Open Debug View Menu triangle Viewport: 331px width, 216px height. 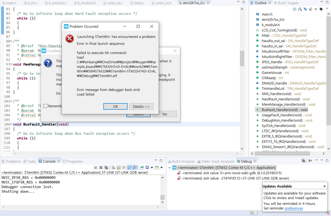click(316, 160)
